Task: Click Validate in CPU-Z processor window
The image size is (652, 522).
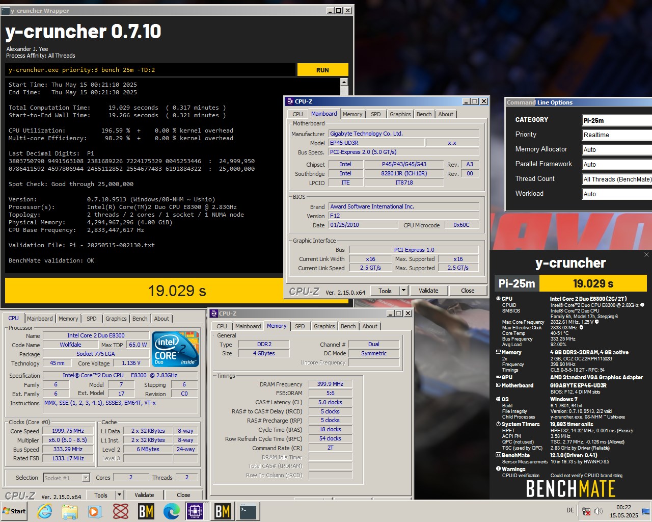Action: coord(144,495)
